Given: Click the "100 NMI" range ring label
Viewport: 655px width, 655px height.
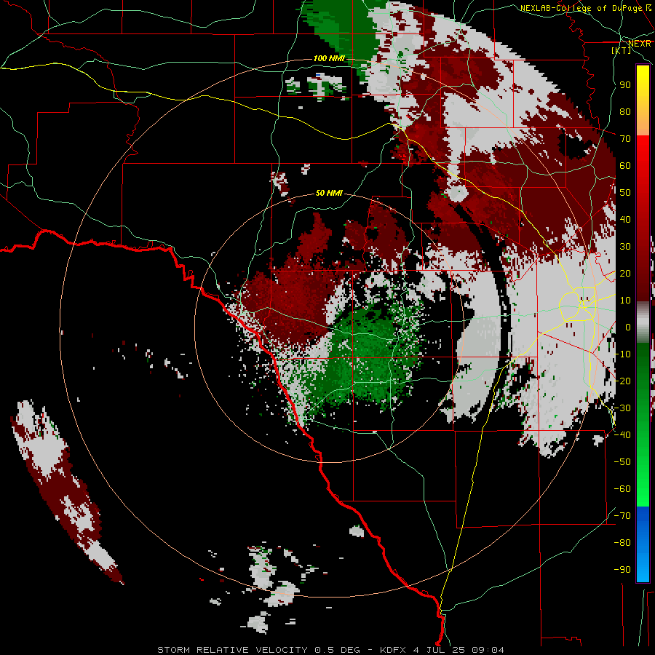Looking at the screenshot, I should tap(329, 58).
